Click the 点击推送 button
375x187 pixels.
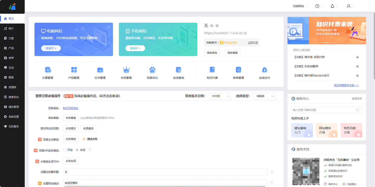pos(71,139)
